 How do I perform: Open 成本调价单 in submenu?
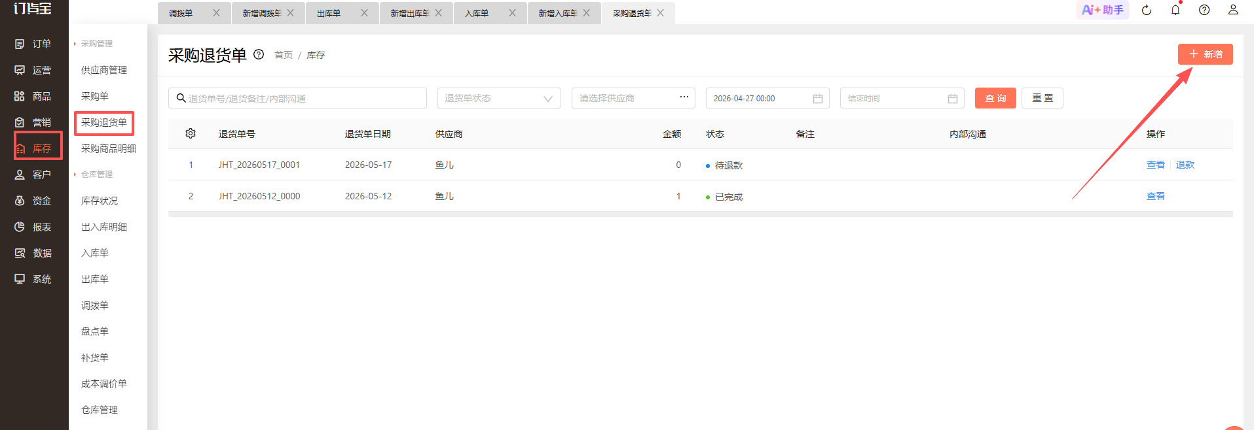[104, 384]
